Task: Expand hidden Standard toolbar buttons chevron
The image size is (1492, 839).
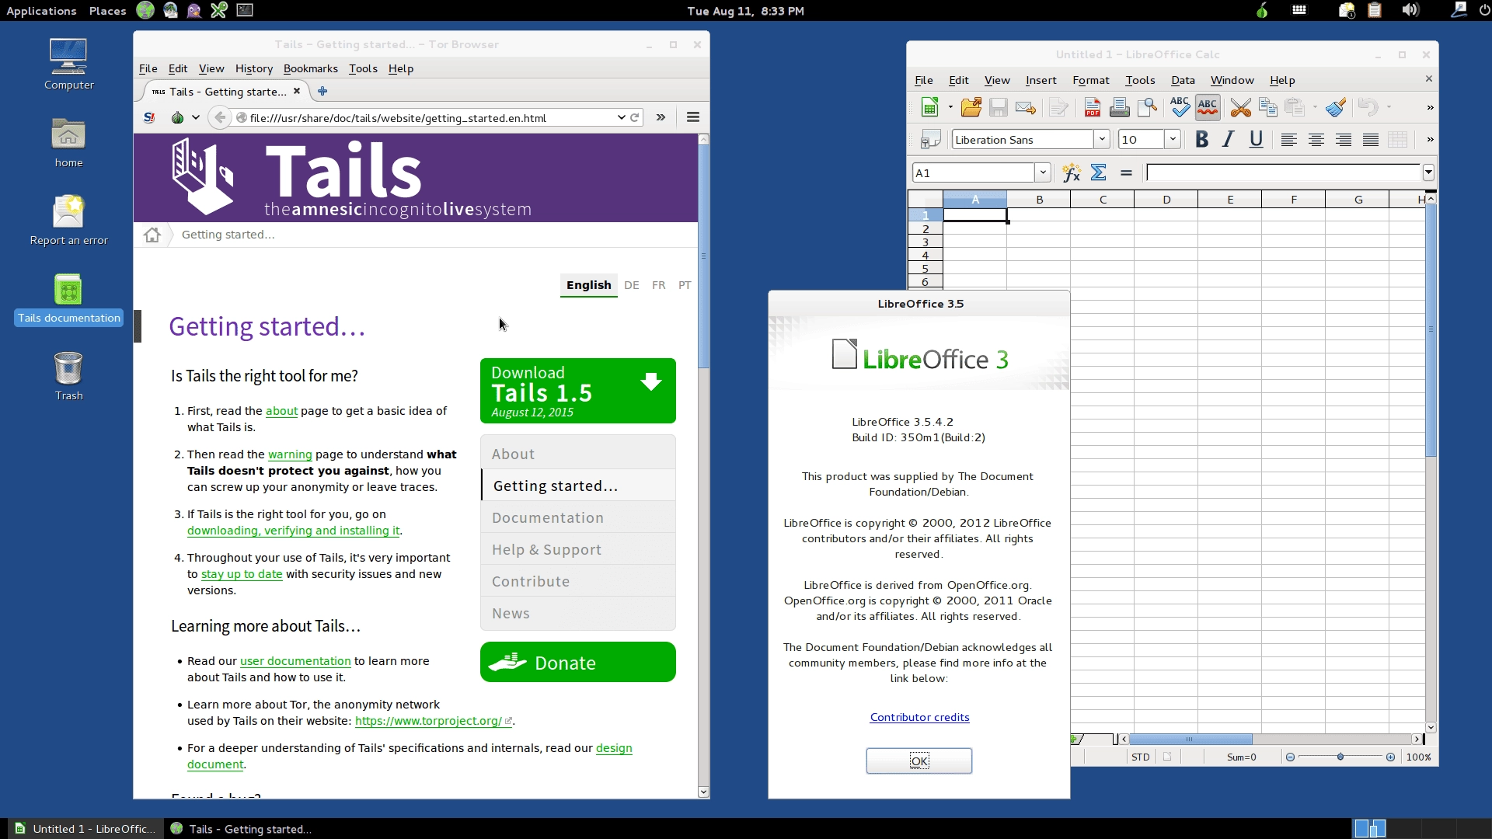Action: click(x=1430, y=107)
